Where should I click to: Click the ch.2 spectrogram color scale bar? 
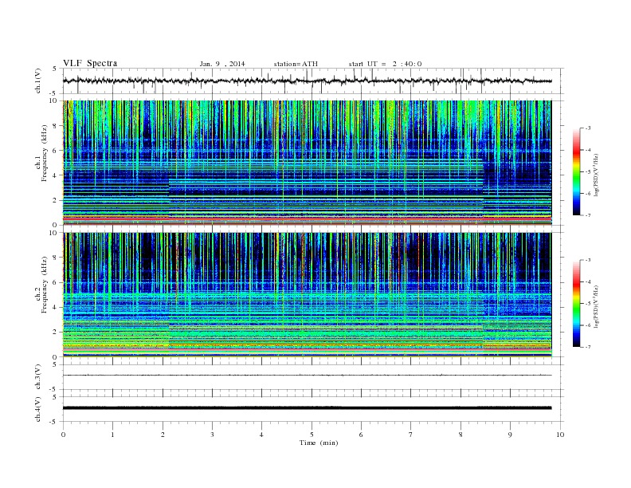576,303
